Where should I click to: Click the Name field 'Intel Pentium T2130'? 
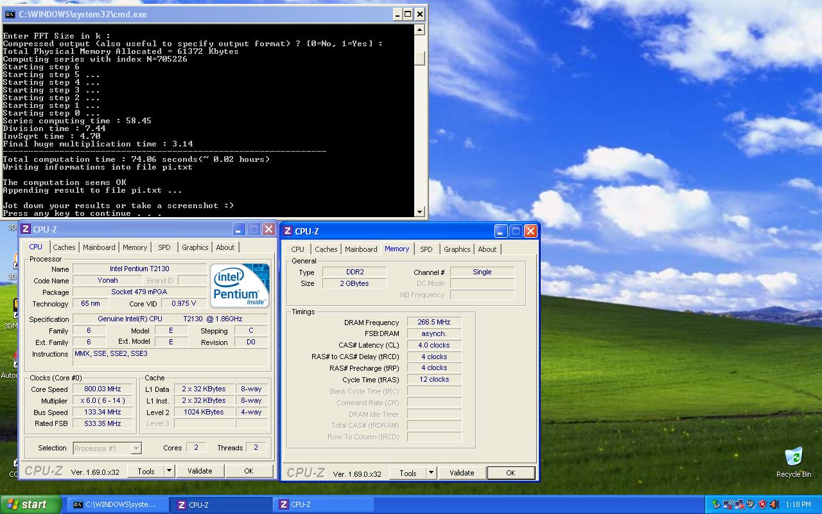click(x=139, y=269)
